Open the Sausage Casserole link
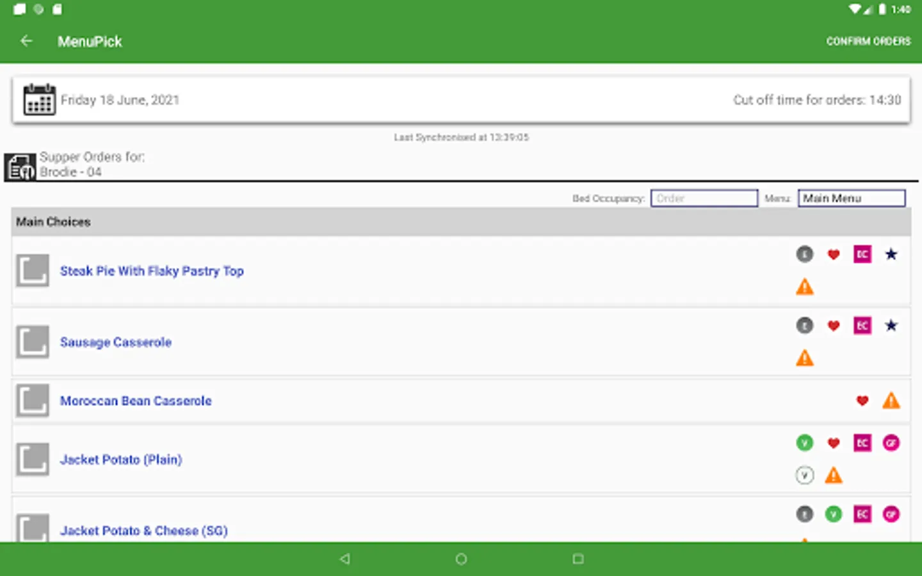 (x=116, y=342)
